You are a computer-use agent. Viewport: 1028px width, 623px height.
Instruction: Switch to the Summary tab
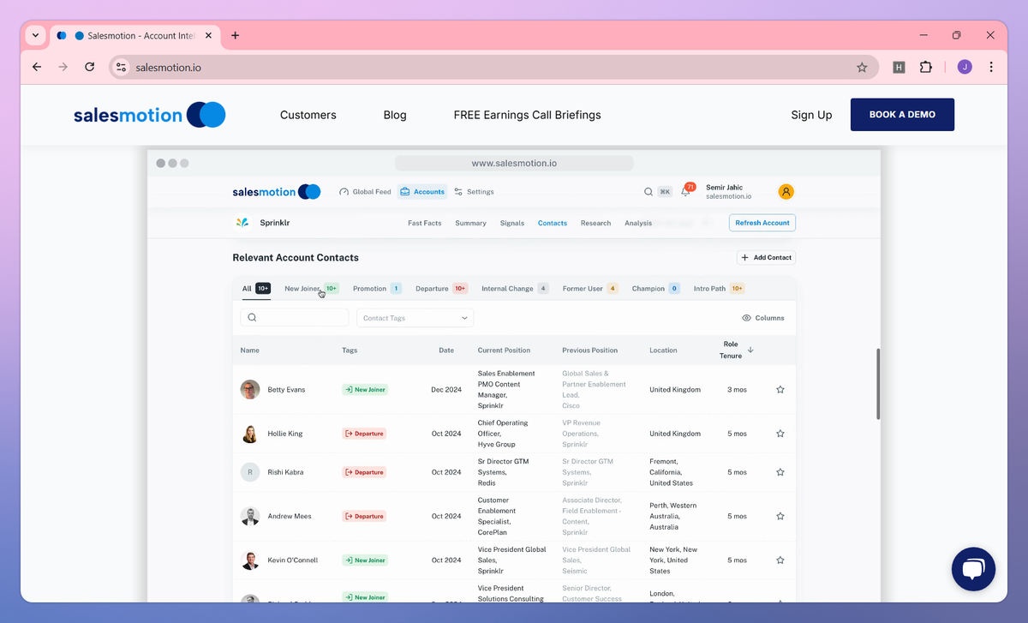tap(471, 223)
